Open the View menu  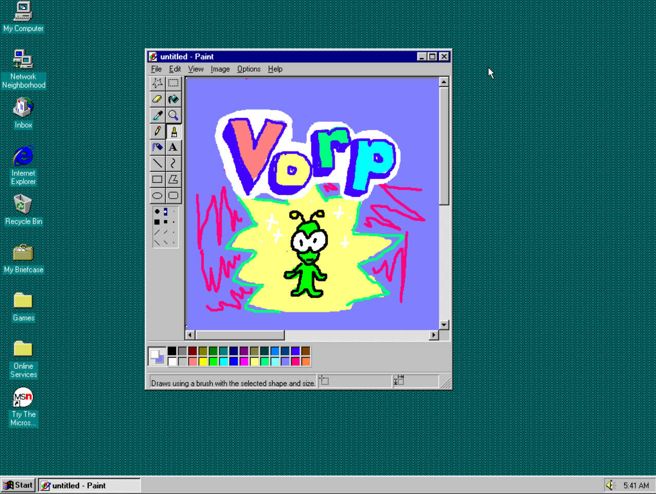[195, 69]
